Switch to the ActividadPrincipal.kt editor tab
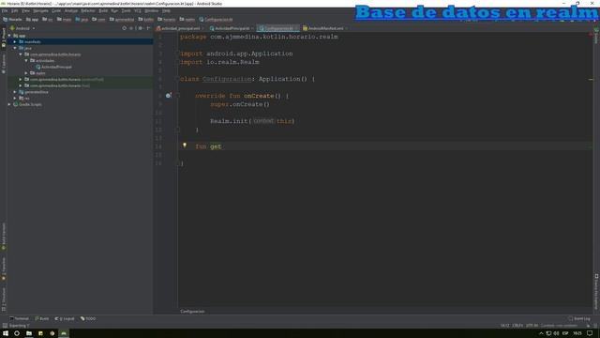This screenshot has height=338, width=600. [x=232, y=28]
